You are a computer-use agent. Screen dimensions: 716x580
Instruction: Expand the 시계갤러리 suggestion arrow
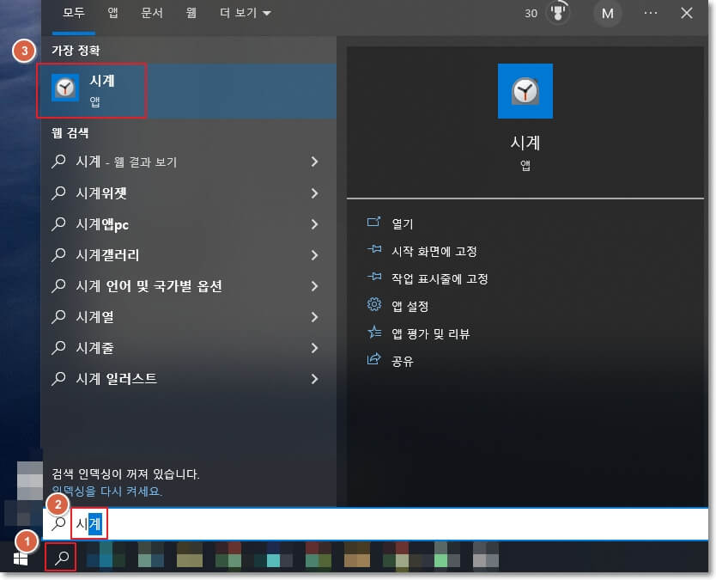click(314, 254)
